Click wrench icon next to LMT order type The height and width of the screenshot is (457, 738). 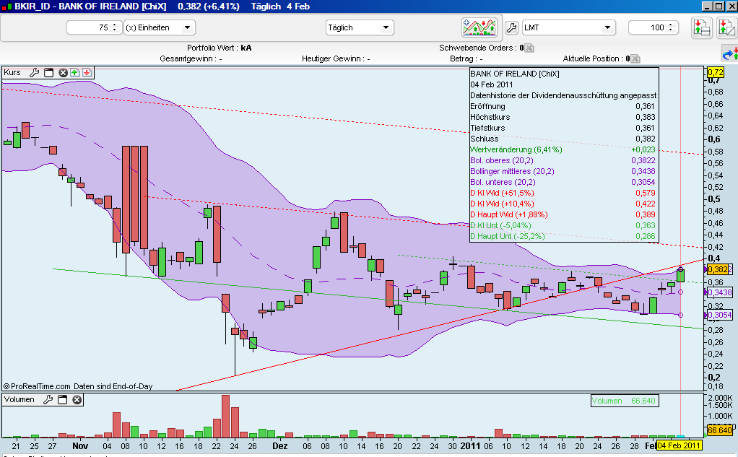[x=511, y=27]
